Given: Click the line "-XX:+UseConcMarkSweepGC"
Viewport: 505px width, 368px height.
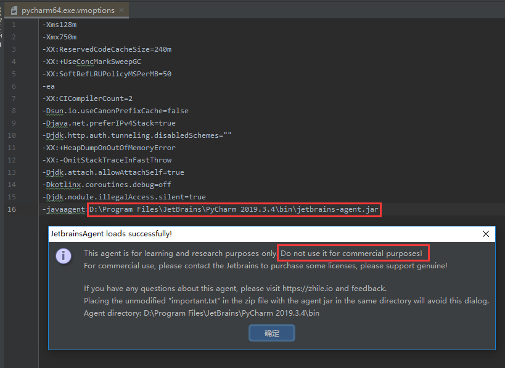Looking at the screenshot, I should point(92,62).
